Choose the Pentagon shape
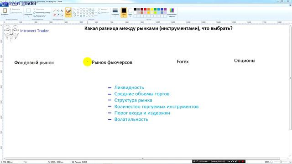This screenshot has height=164, width=292. tap(81, 13)
